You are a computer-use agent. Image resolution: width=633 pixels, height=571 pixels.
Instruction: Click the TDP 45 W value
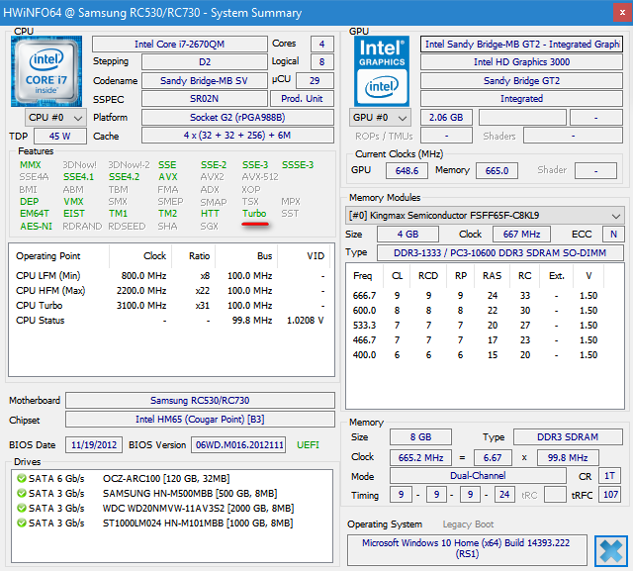[60, 137]
